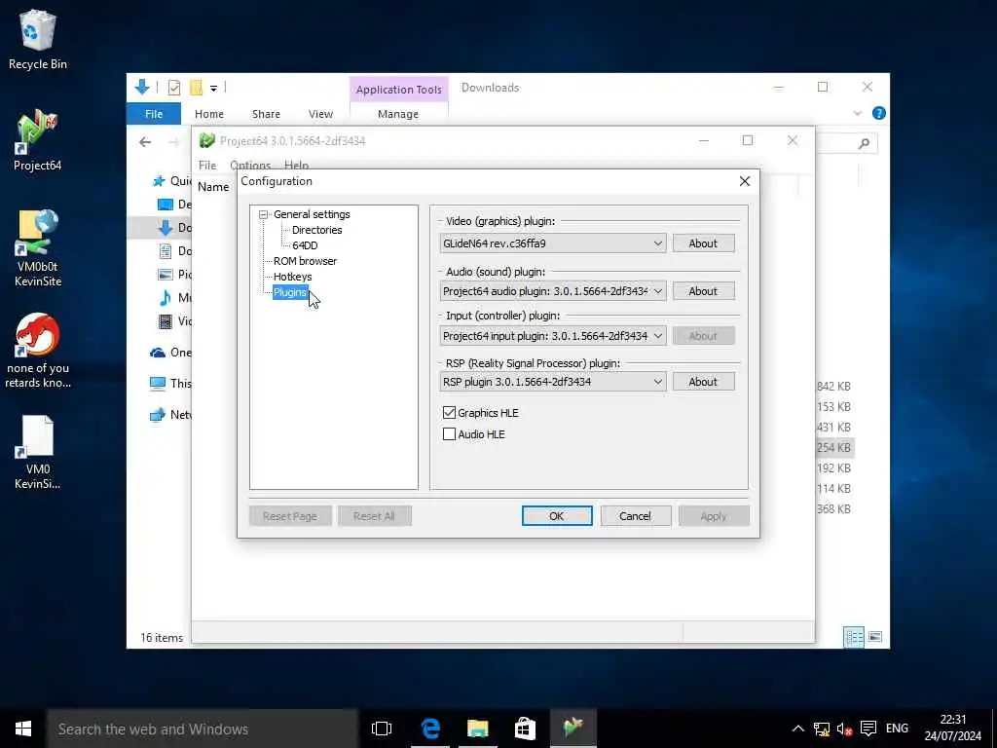997x748 pixels.
Task: Select 64DD in the settings tree
Action: point(305,245)
